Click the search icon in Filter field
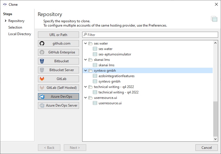The image size is (221, 154). click(x=85, y=35)
